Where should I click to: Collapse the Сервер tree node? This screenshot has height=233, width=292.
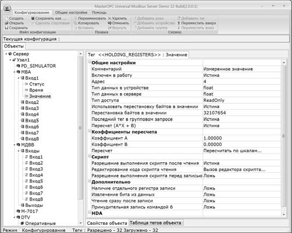(6, 54)
